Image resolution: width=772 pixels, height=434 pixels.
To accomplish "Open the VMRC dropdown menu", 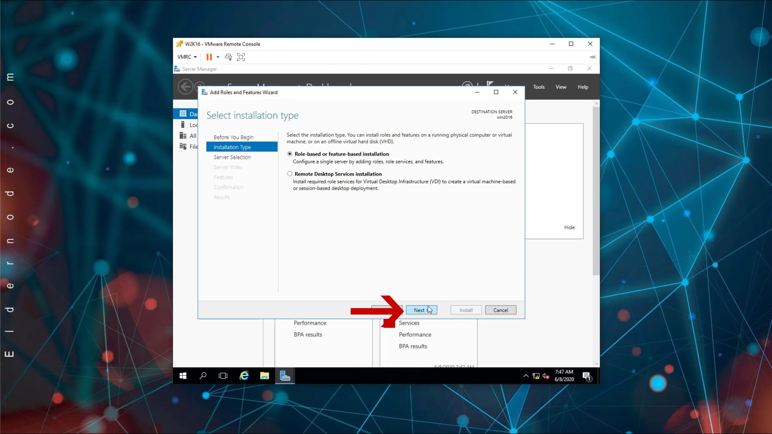I will [187, 57].
